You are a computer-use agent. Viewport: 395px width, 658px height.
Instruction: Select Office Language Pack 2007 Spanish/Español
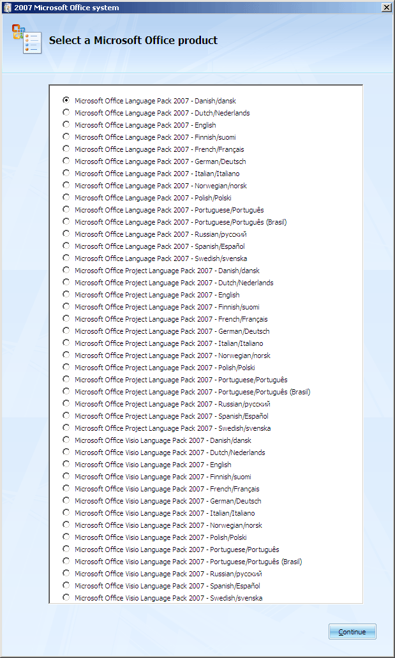(x=66, y=246)
